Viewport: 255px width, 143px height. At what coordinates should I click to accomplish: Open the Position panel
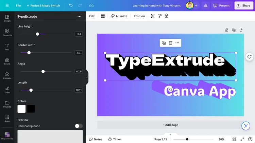[139, 16]
